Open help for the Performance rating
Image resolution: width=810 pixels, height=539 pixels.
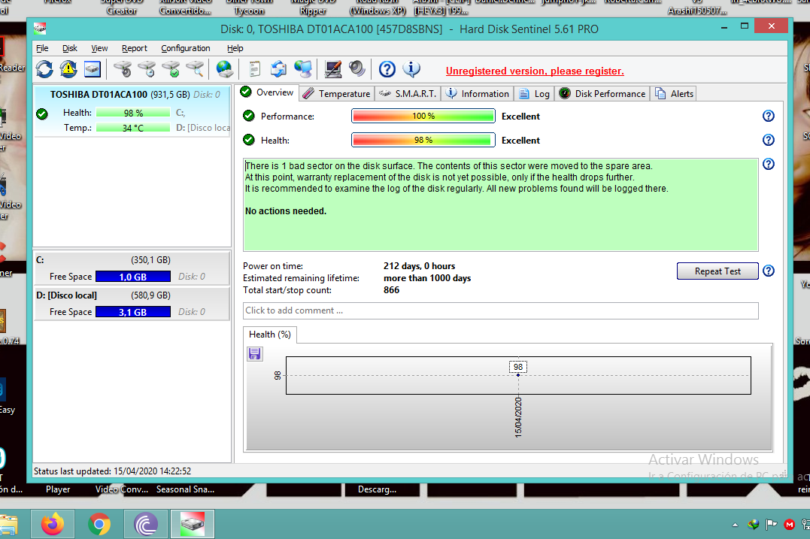click(768, 117)
